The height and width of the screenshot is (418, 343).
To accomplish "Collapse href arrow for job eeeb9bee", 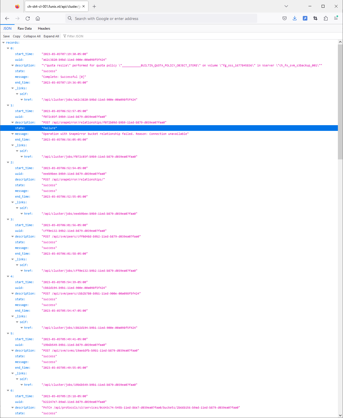I will pyautogui.click(x=22, y=214).
